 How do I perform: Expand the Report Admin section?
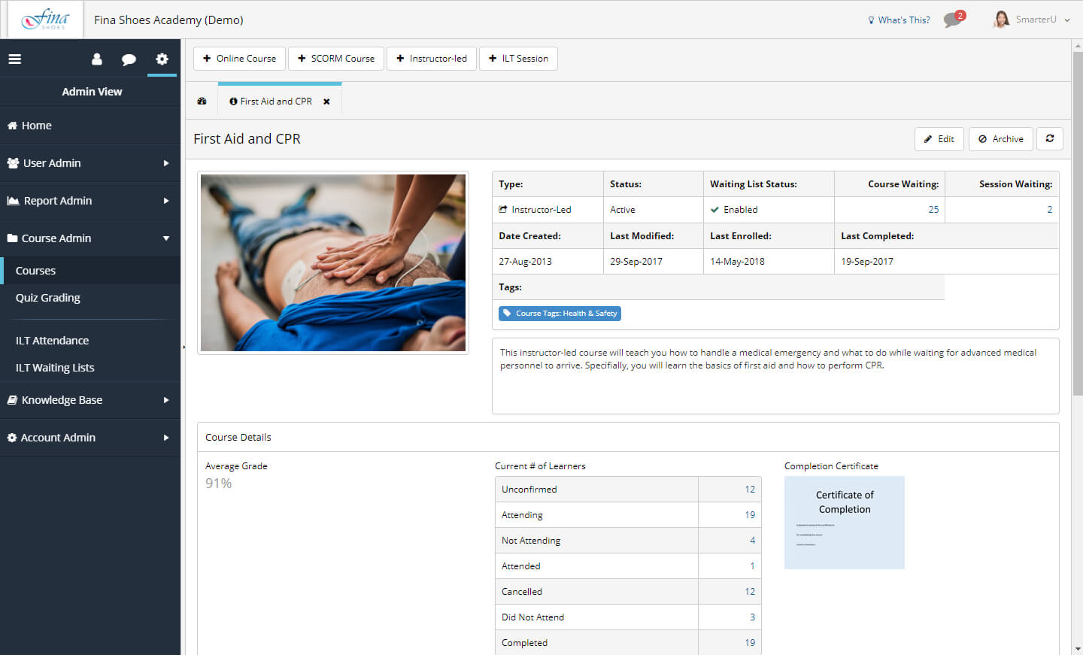click(x=90, y=201)
